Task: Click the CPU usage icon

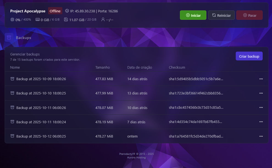Action: [x=12, y=20]
